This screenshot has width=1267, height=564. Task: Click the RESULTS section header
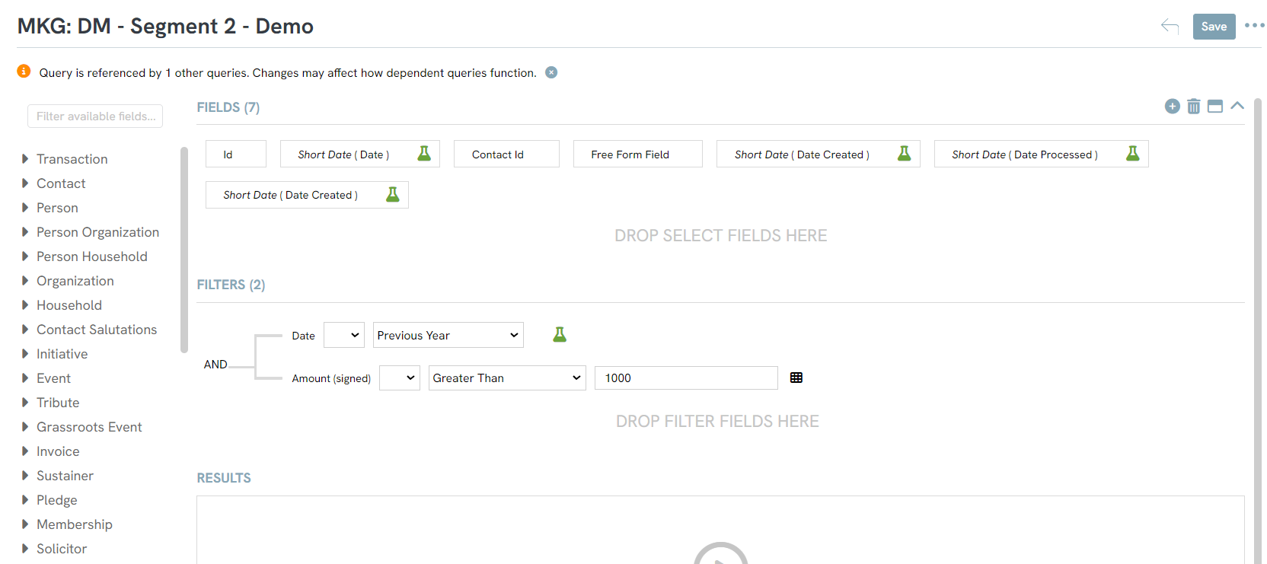tap(224, 478)
